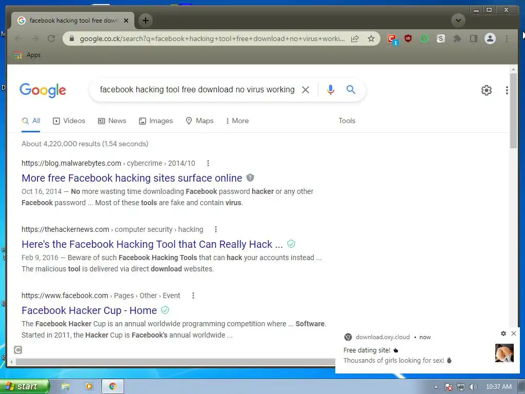Image resolution: width=525 pixels, height=394 pixels.
Task: Open the tab search chevron dropdown
Action: (x=458, y=21)
